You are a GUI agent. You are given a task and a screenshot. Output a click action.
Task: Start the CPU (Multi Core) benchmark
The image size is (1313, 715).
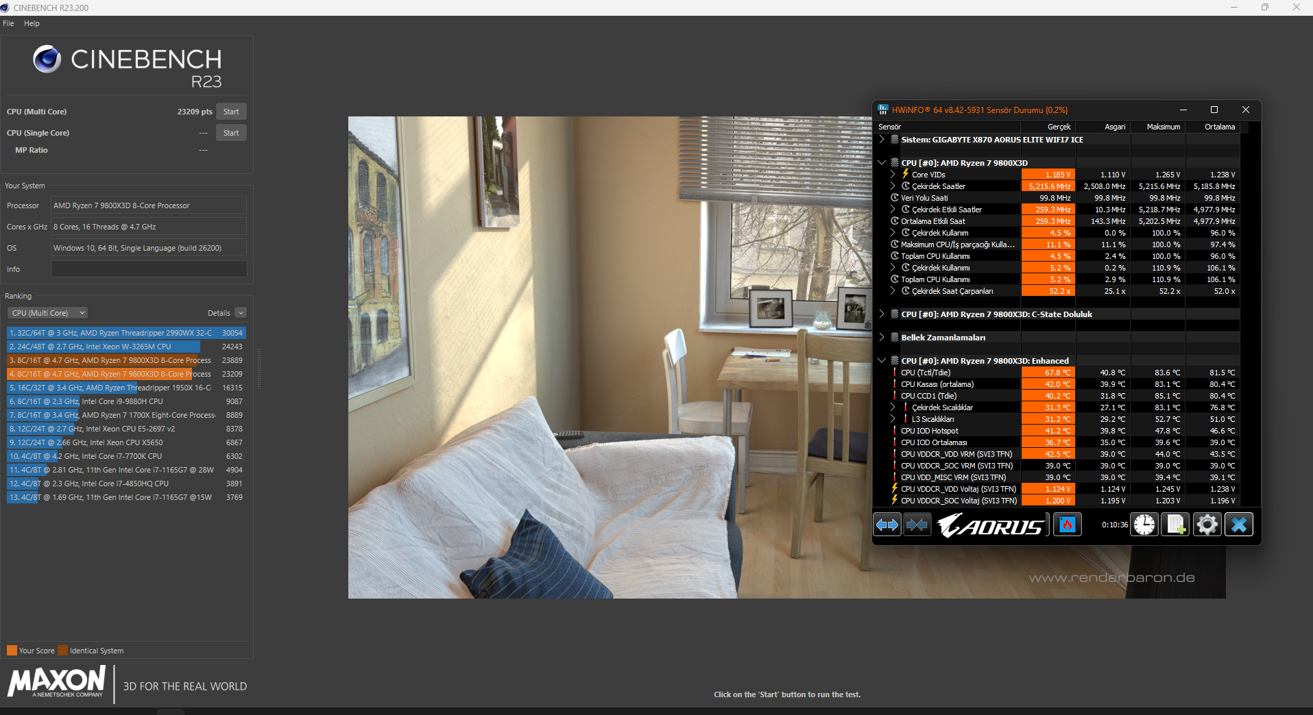(231, 112)
